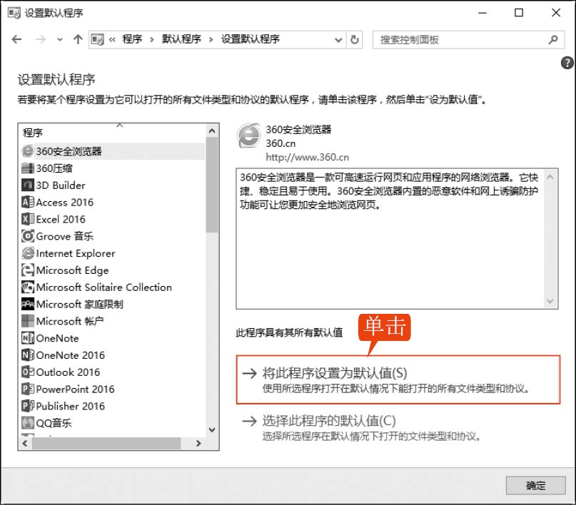Screen dimensions: 576x505
Task: Click the 360压缩 archive icon
Action: click(x=28, y=168)
